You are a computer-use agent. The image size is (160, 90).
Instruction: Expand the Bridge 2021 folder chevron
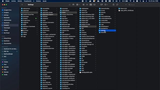point(95,22)
